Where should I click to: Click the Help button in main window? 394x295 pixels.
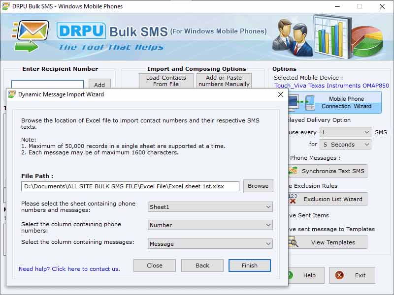tap(306, 275)
